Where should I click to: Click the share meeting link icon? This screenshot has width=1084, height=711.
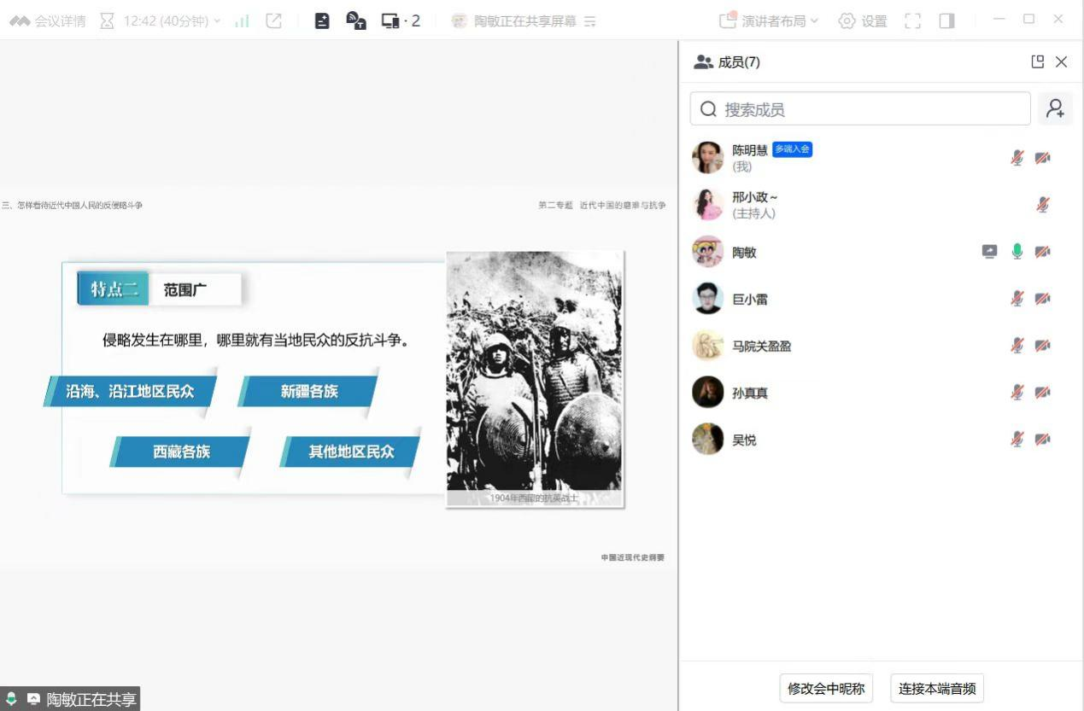[x=273, y=20]
